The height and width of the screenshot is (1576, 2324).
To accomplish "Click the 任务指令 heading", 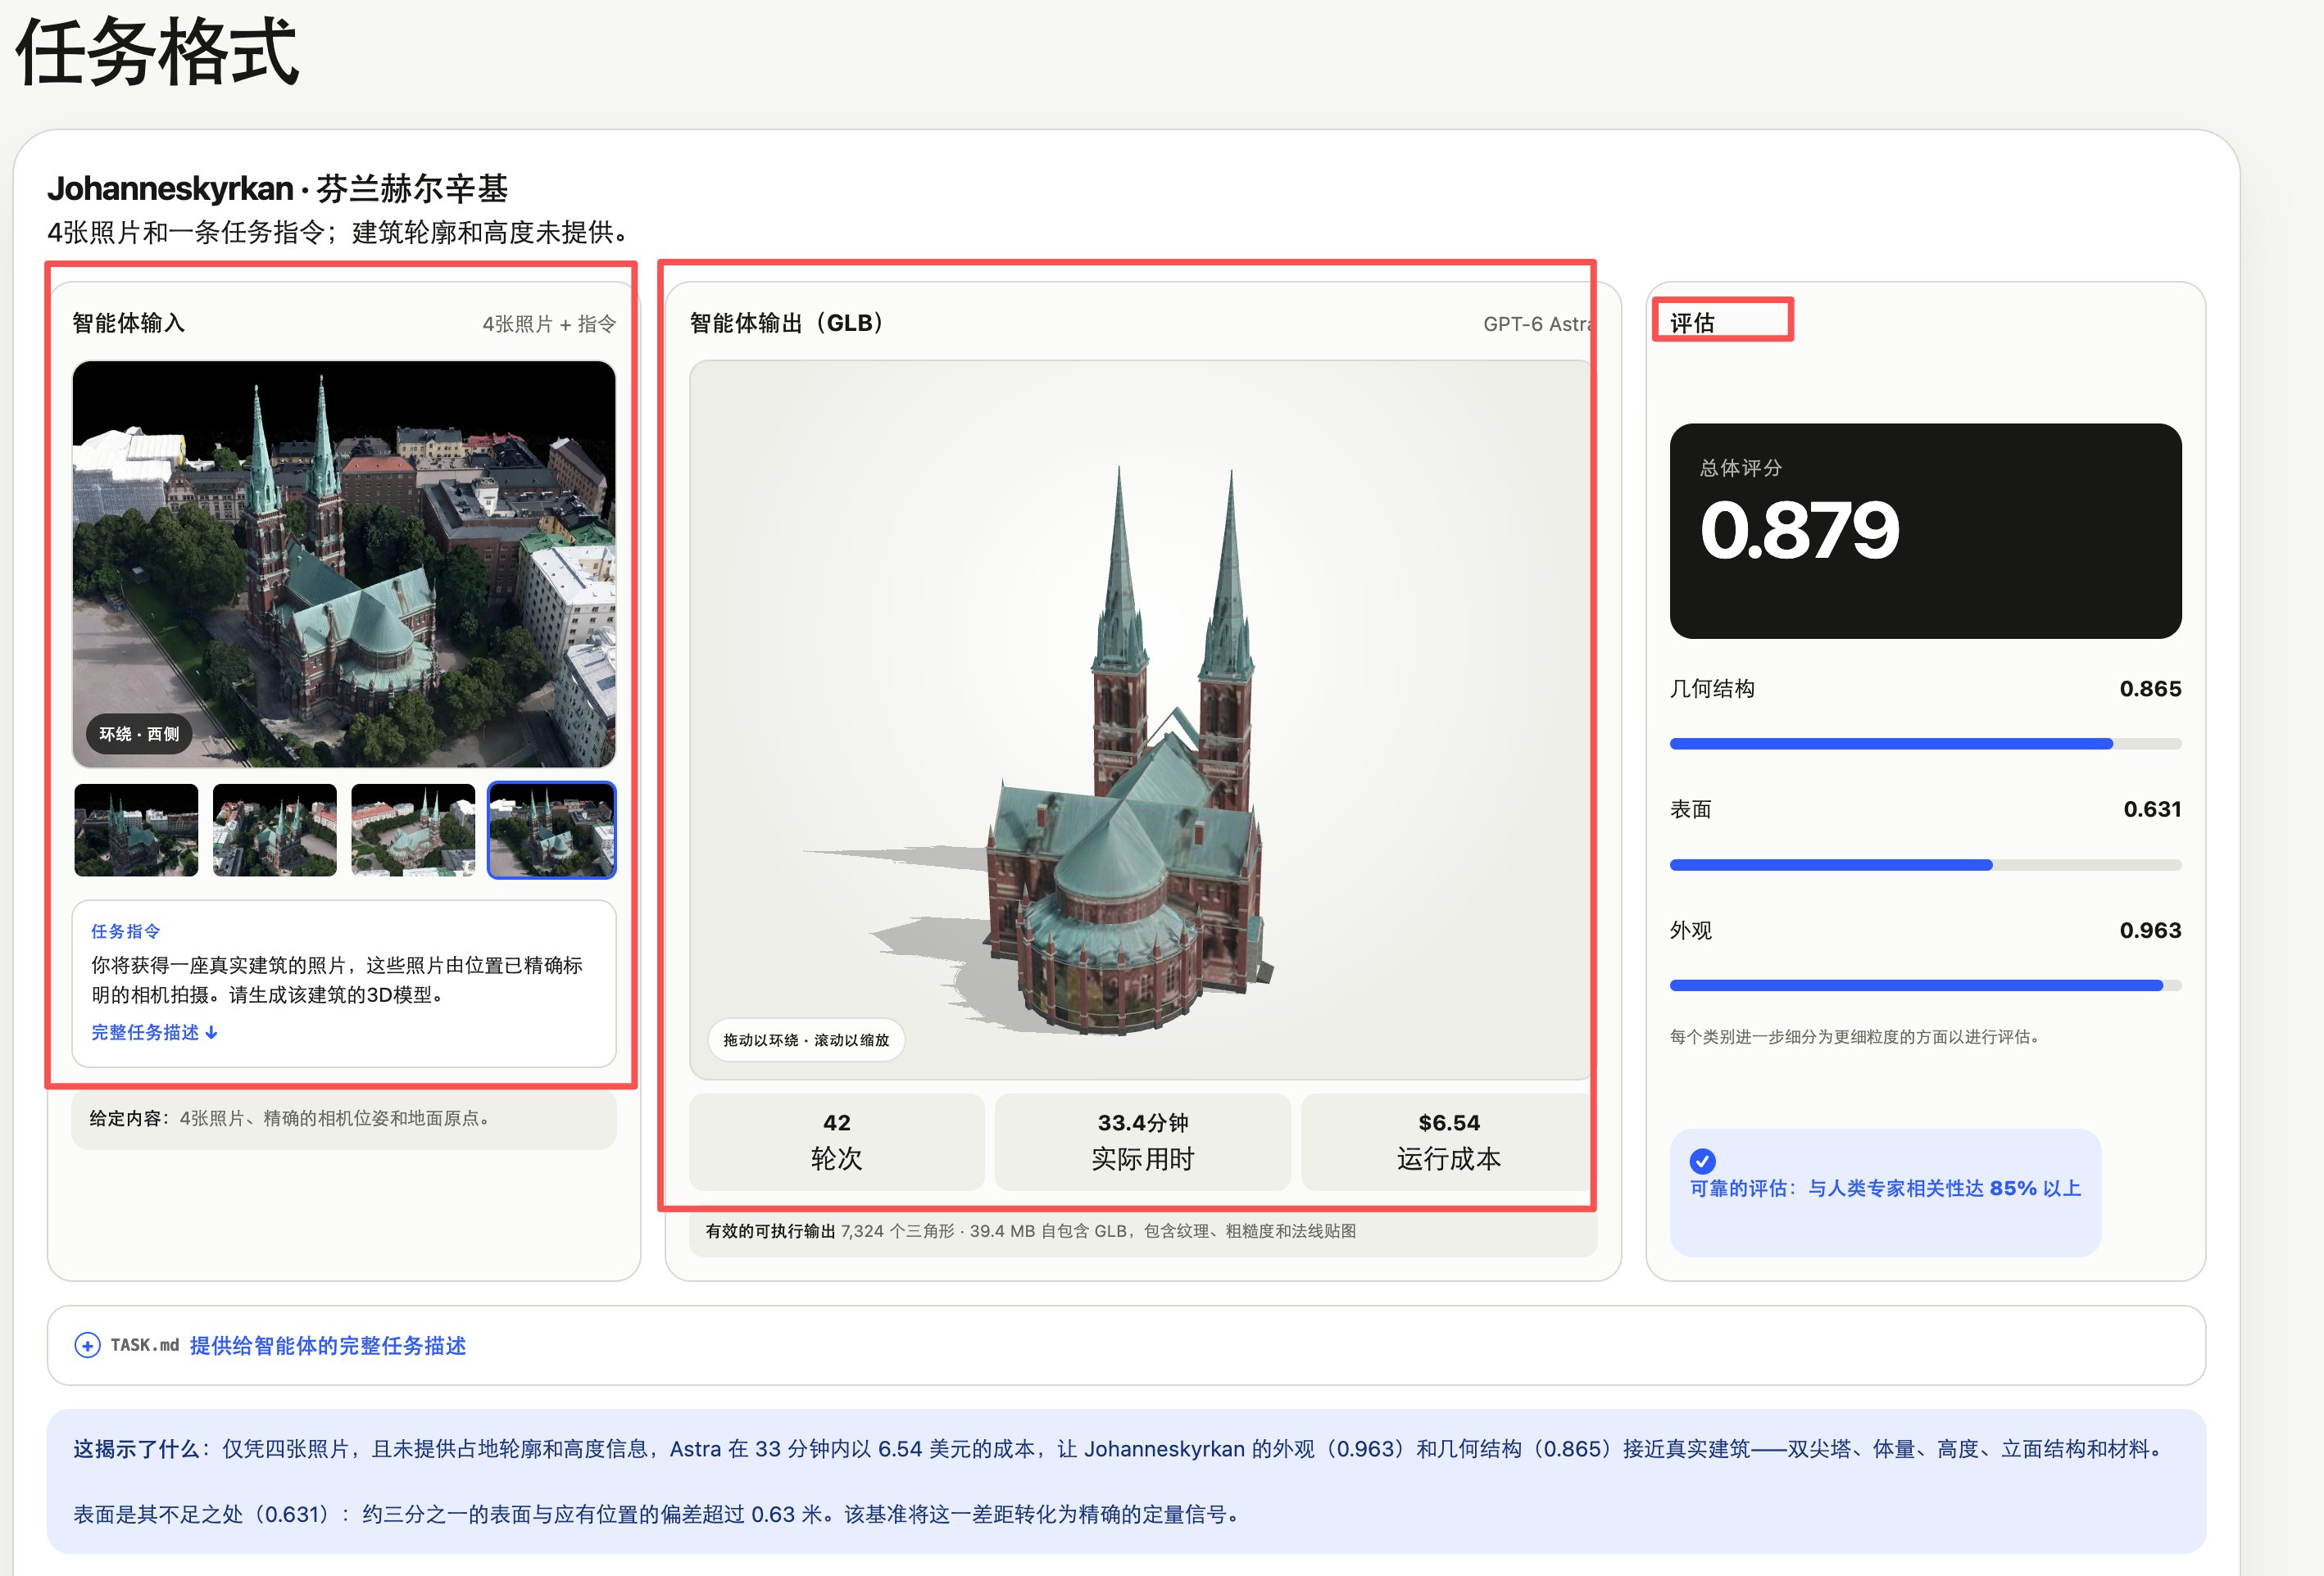I will (125, 931).
